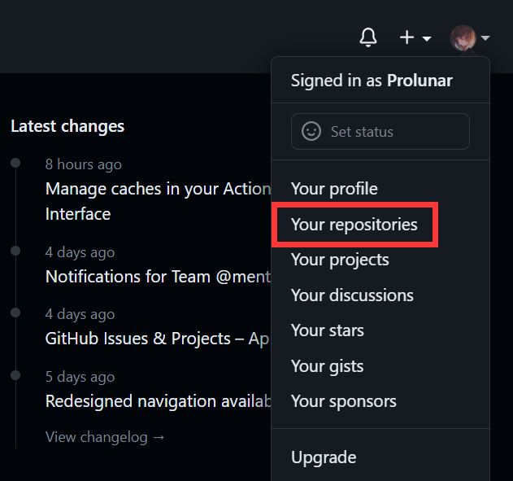Viewport: 513px width, 481px height.
Task: Expand the create-new dropdown arrow
Action: pos(427,39)
